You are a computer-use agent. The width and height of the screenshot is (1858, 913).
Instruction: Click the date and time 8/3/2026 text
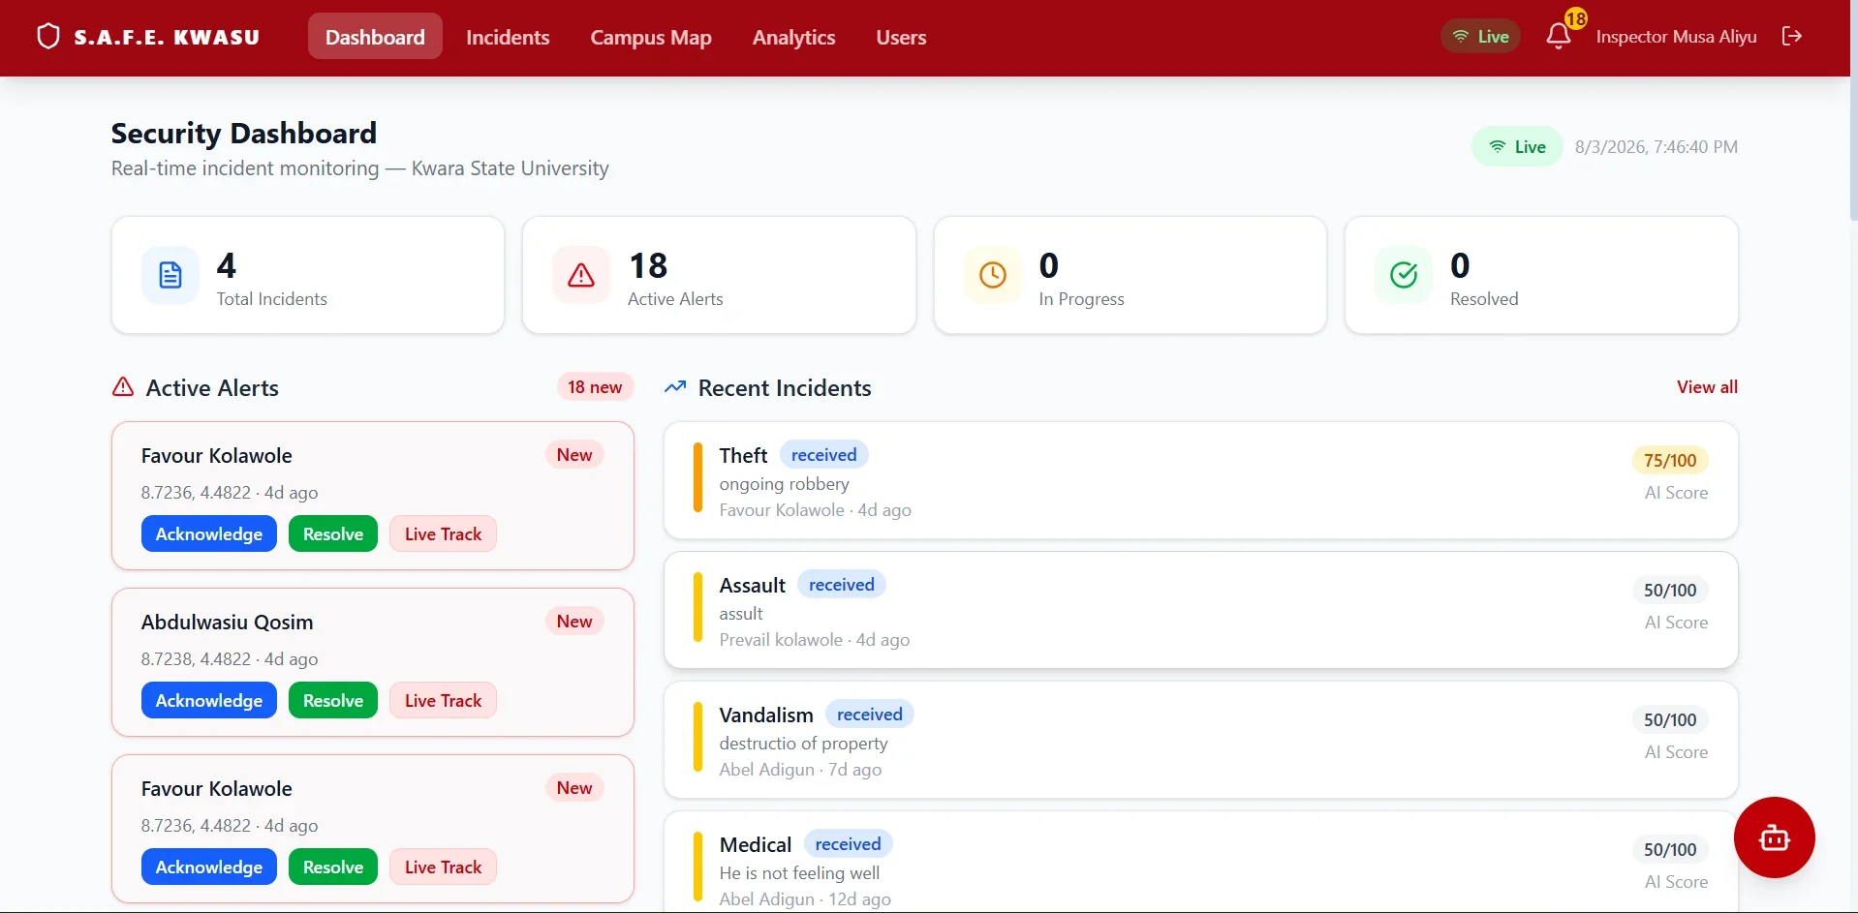pos(1657,146)
